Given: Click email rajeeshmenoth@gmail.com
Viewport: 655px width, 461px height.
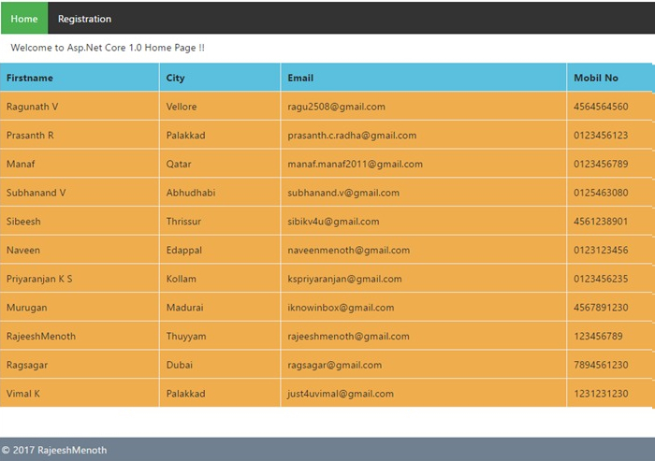Looking at the screenshot, I should pos(348,337).
